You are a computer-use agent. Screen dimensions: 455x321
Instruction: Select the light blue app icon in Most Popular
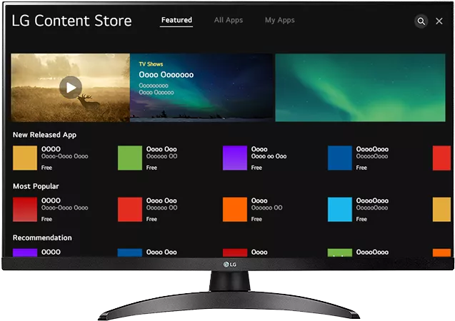(x=340, y=210)
